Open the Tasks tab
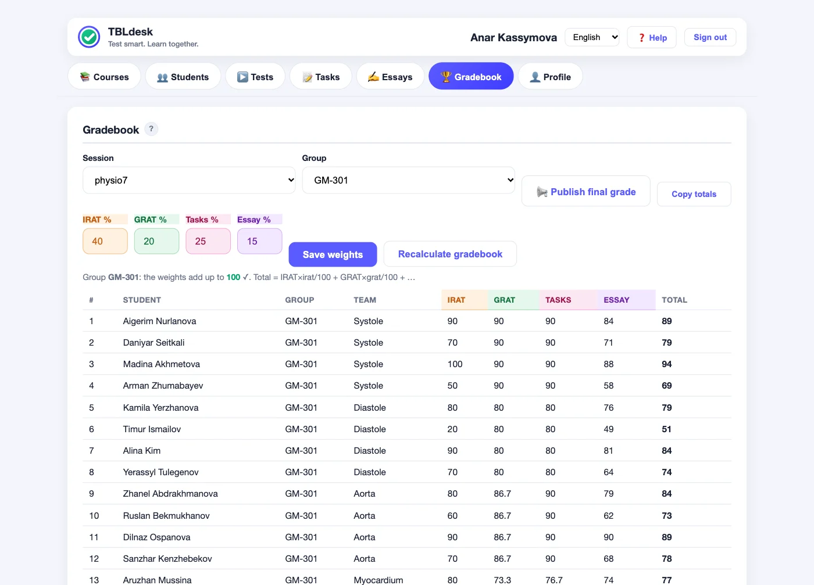The image size is (814, 585). [x=321, y=76]
